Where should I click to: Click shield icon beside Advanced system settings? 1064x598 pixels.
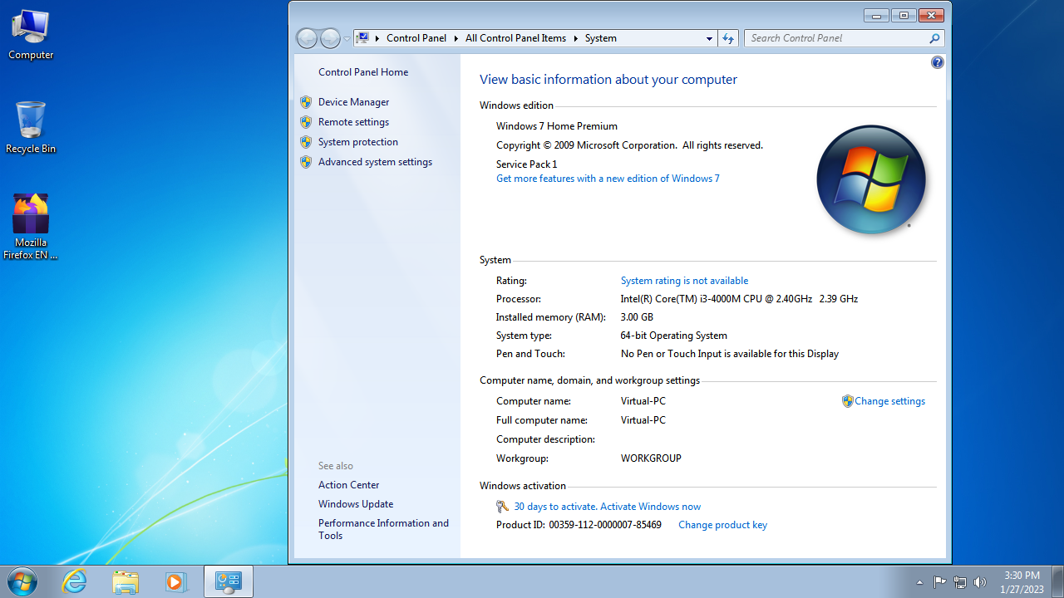tap(306, 162)
